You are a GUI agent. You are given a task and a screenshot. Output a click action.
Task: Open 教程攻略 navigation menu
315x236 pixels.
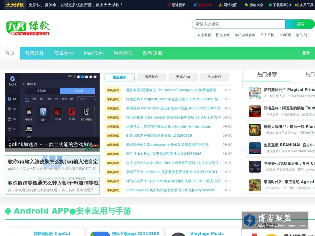tap(153, 53)
